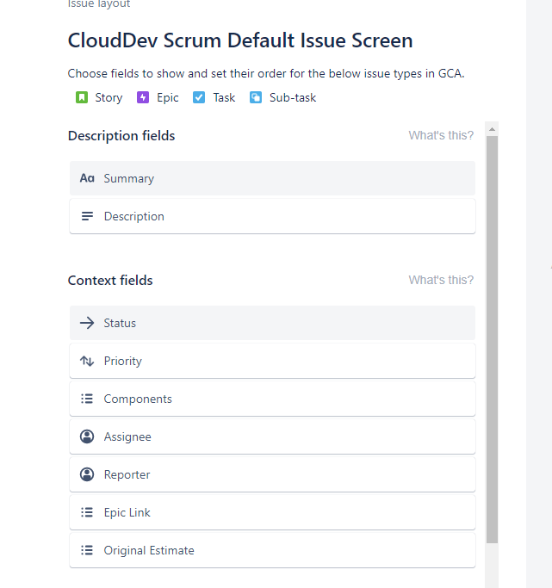552x588 pixels.
Task: Click the blue Task checkmark icon
Action: (199, 97)
